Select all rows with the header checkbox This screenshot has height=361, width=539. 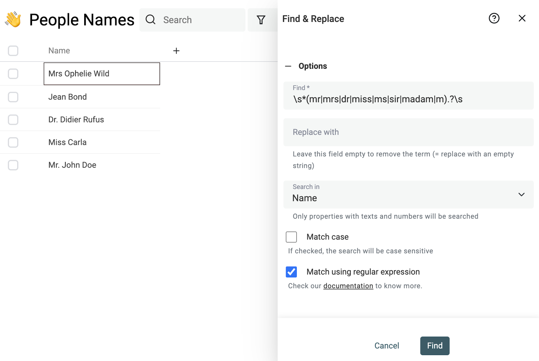pyautogui.click(x=13, y=51)
